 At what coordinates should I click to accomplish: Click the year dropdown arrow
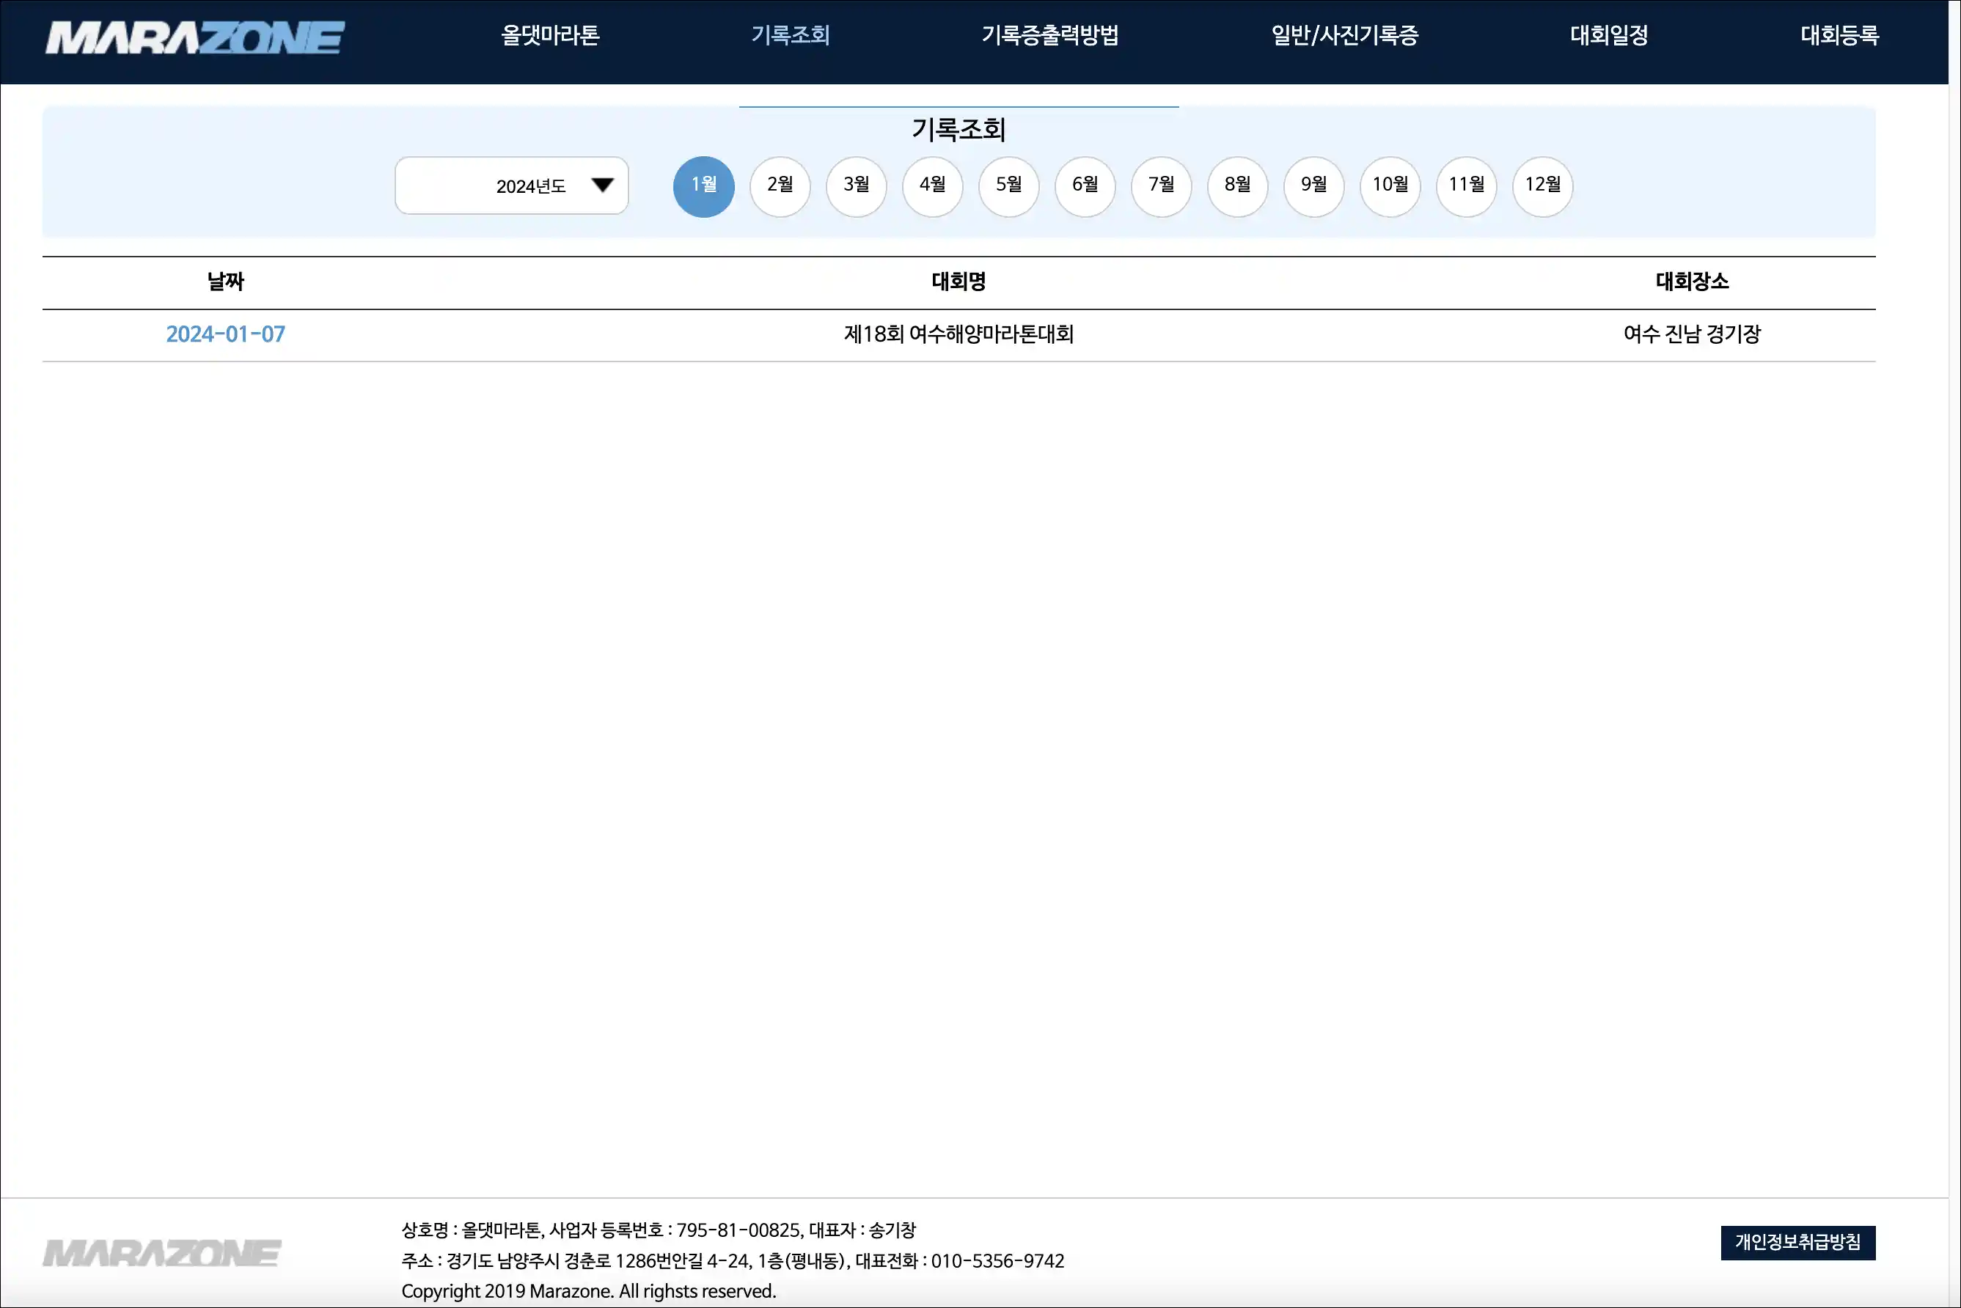[601, 185]
